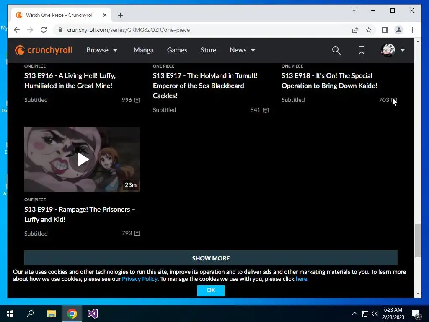Open S13 E916 A Living Hell episode title
The width and height of the screenshot is (429, 322).
coord(70,80)
